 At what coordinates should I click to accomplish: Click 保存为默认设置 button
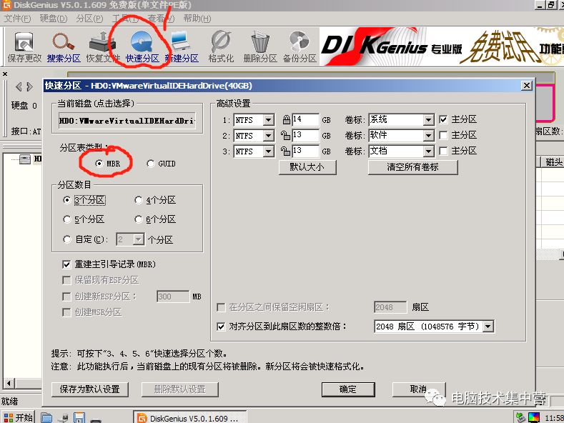click(89, 389)
